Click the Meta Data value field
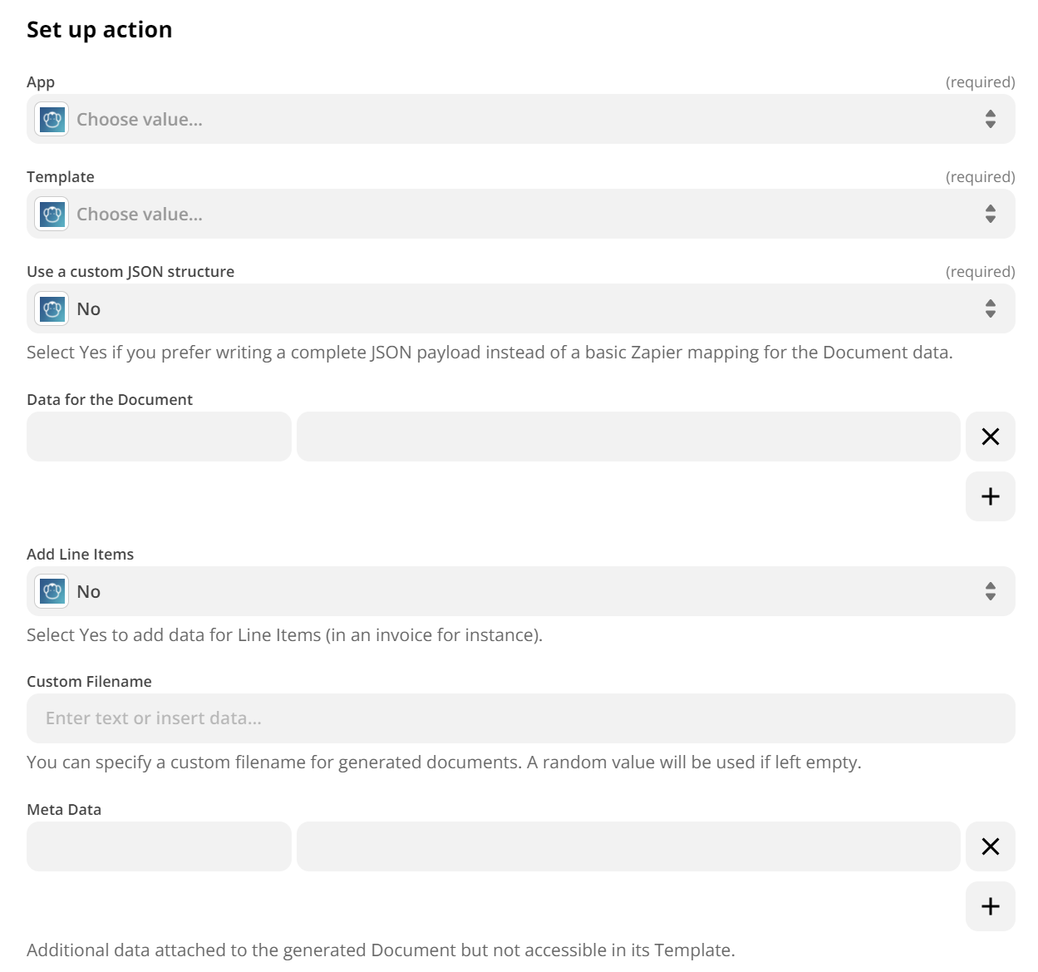The width and height of the screenshot is (1038, 972). point(627,846)
